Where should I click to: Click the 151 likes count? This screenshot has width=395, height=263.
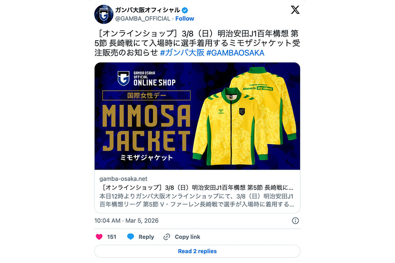(111, 237)
